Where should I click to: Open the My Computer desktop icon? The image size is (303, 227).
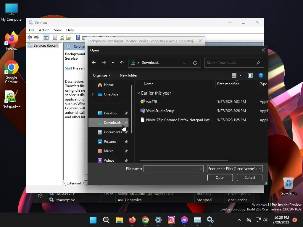tap(12, 12)
